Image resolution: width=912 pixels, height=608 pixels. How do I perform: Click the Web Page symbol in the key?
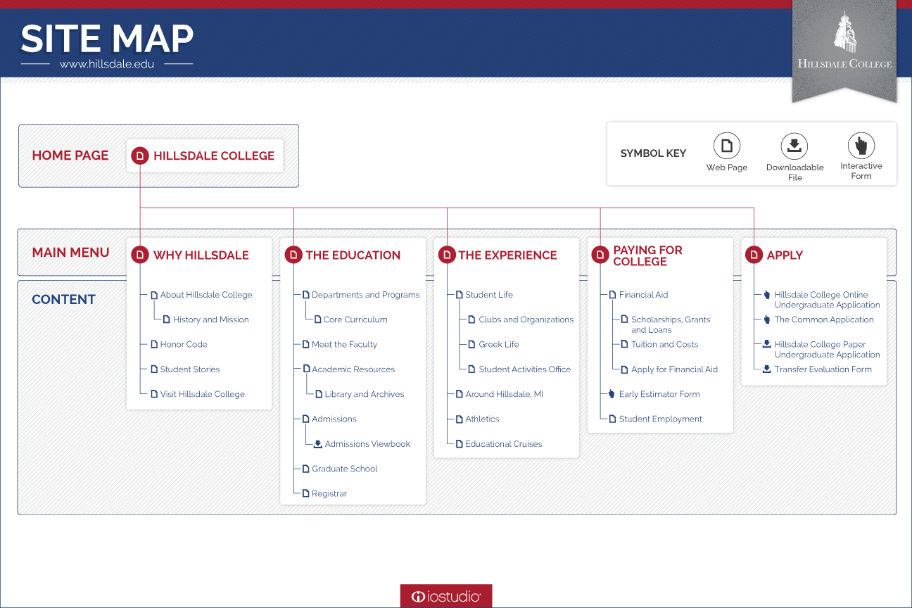pos(727,146)
